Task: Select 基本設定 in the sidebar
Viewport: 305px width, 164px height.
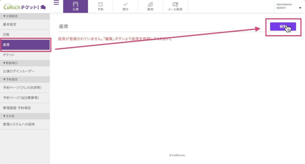Action: pyautogui.click(x=10, y=24)
